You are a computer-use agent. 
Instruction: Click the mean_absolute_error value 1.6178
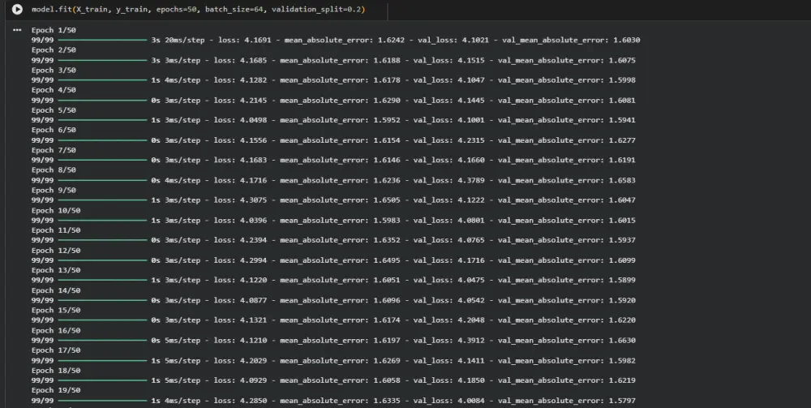(387, 80)
